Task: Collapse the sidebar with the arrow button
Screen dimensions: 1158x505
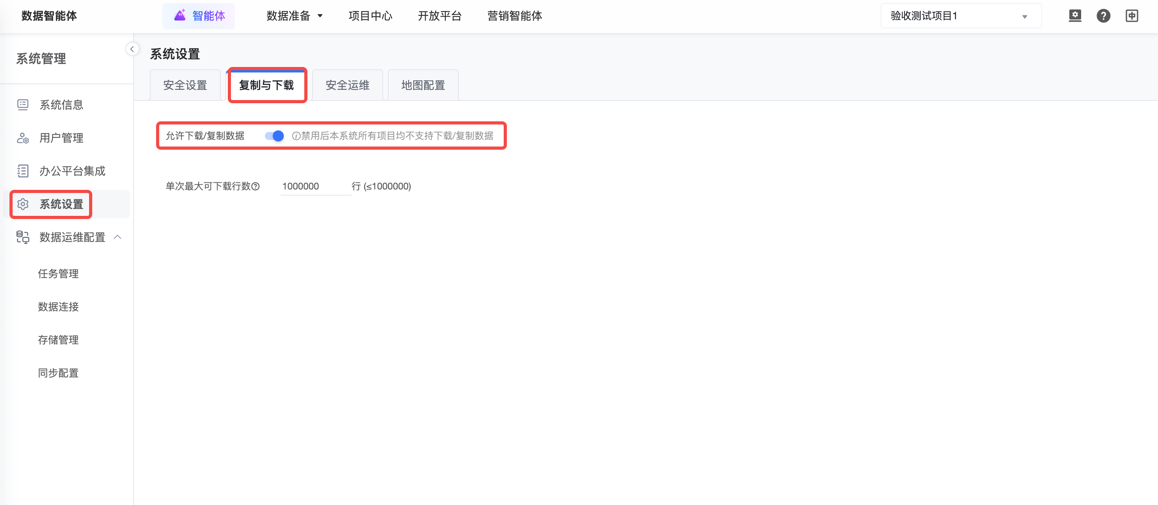Action: (132, 49)
